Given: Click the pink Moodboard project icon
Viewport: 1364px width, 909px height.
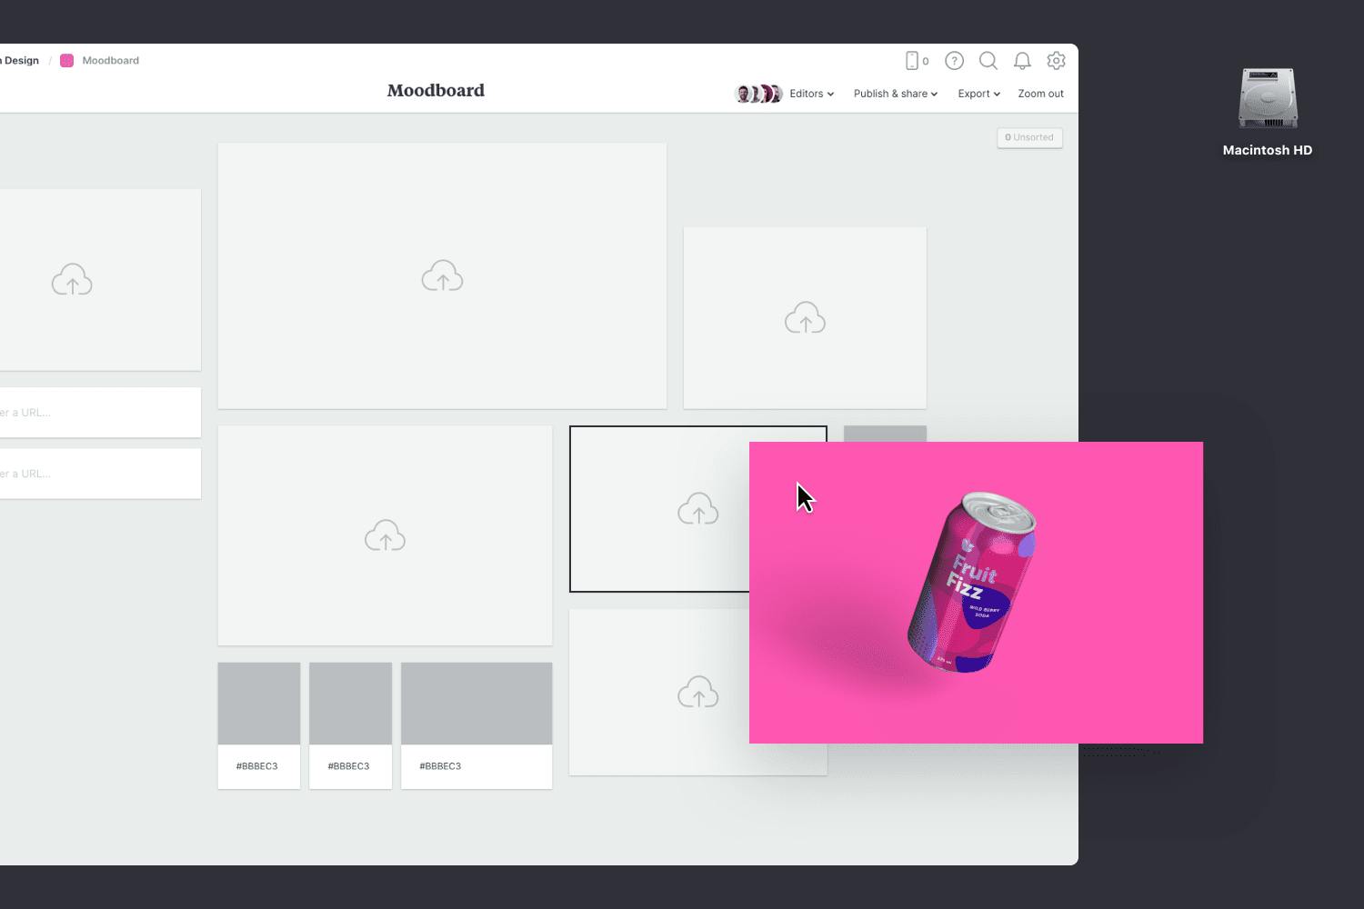Looking at the screenshot, I should (x=66, y=60).
